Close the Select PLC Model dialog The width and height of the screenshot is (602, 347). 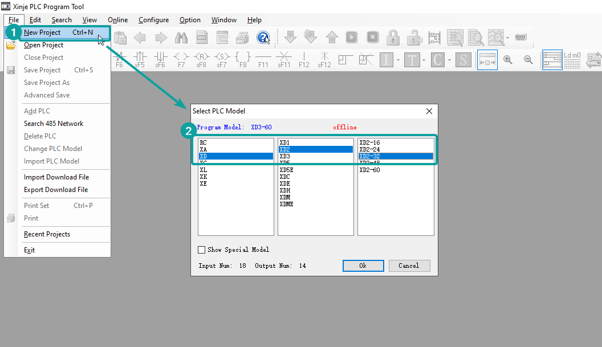429,111
